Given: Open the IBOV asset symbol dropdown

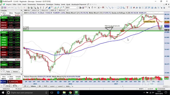Looking at the screenshot, I should [x=77, y=8].
